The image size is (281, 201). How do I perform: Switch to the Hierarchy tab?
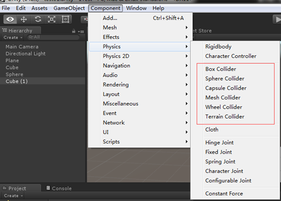(x=20, y=30)
